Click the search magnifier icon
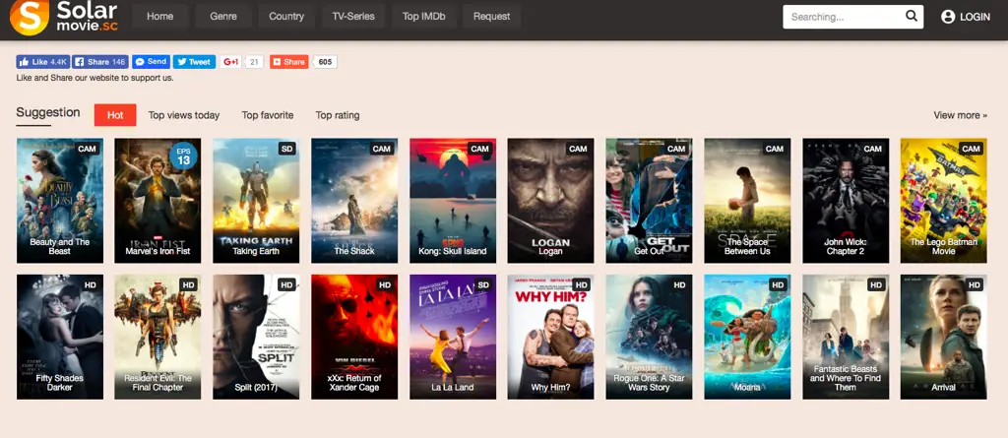 (912, 17)
